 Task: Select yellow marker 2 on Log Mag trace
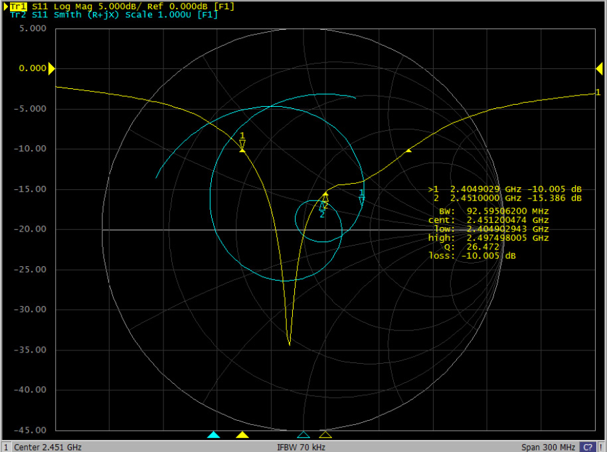point(325,198)
